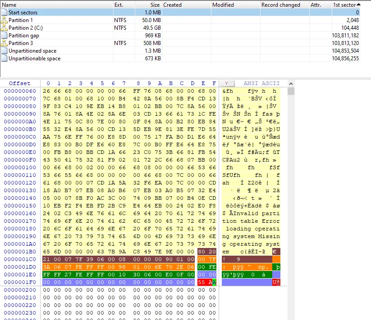The height and width of the screenshot is (320, 371).
Task: Click the Partition 3 drive icon
Action: (x=5, y=43)
